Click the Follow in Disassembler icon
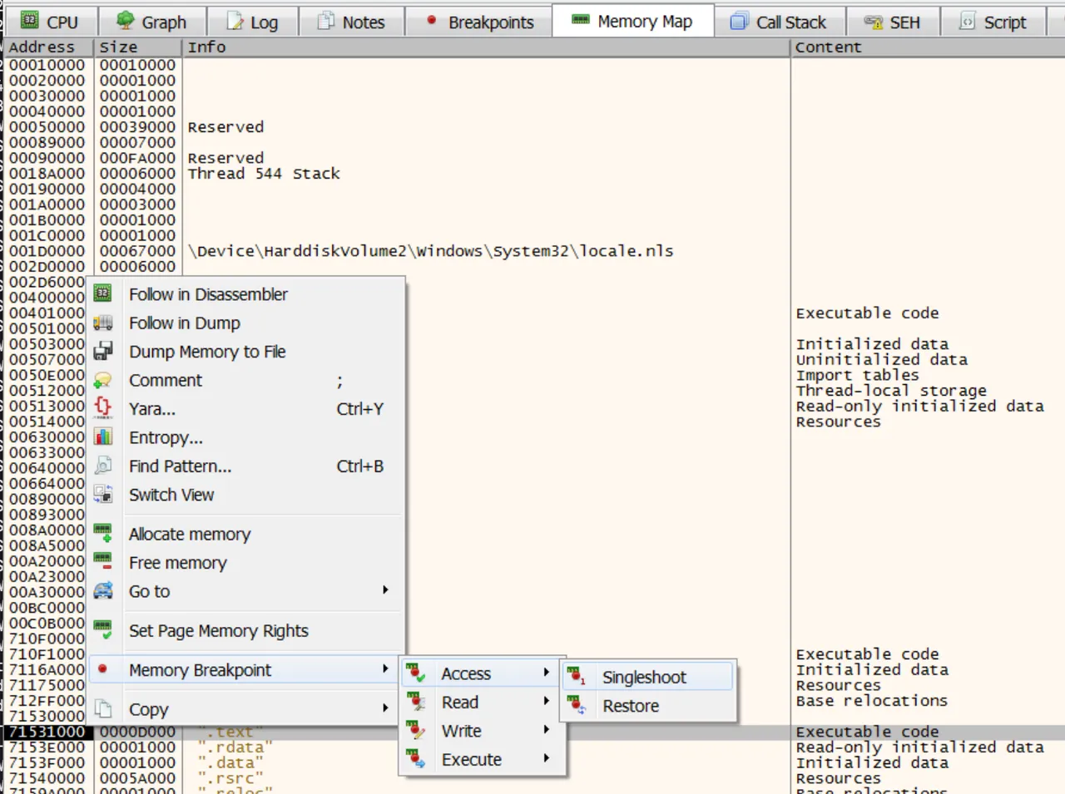The width and height of the screenshot is (1065, 794). pyautogui.click(x=102, y=293)
